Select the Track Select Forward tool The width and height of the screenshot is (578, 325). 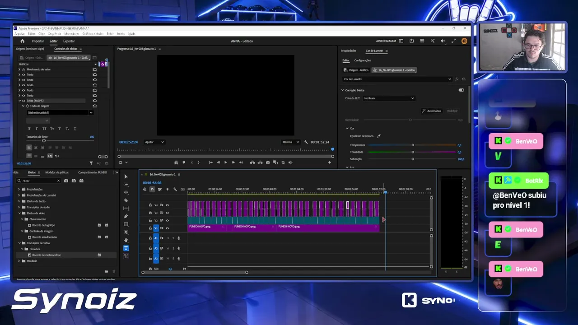click(126, 184)
